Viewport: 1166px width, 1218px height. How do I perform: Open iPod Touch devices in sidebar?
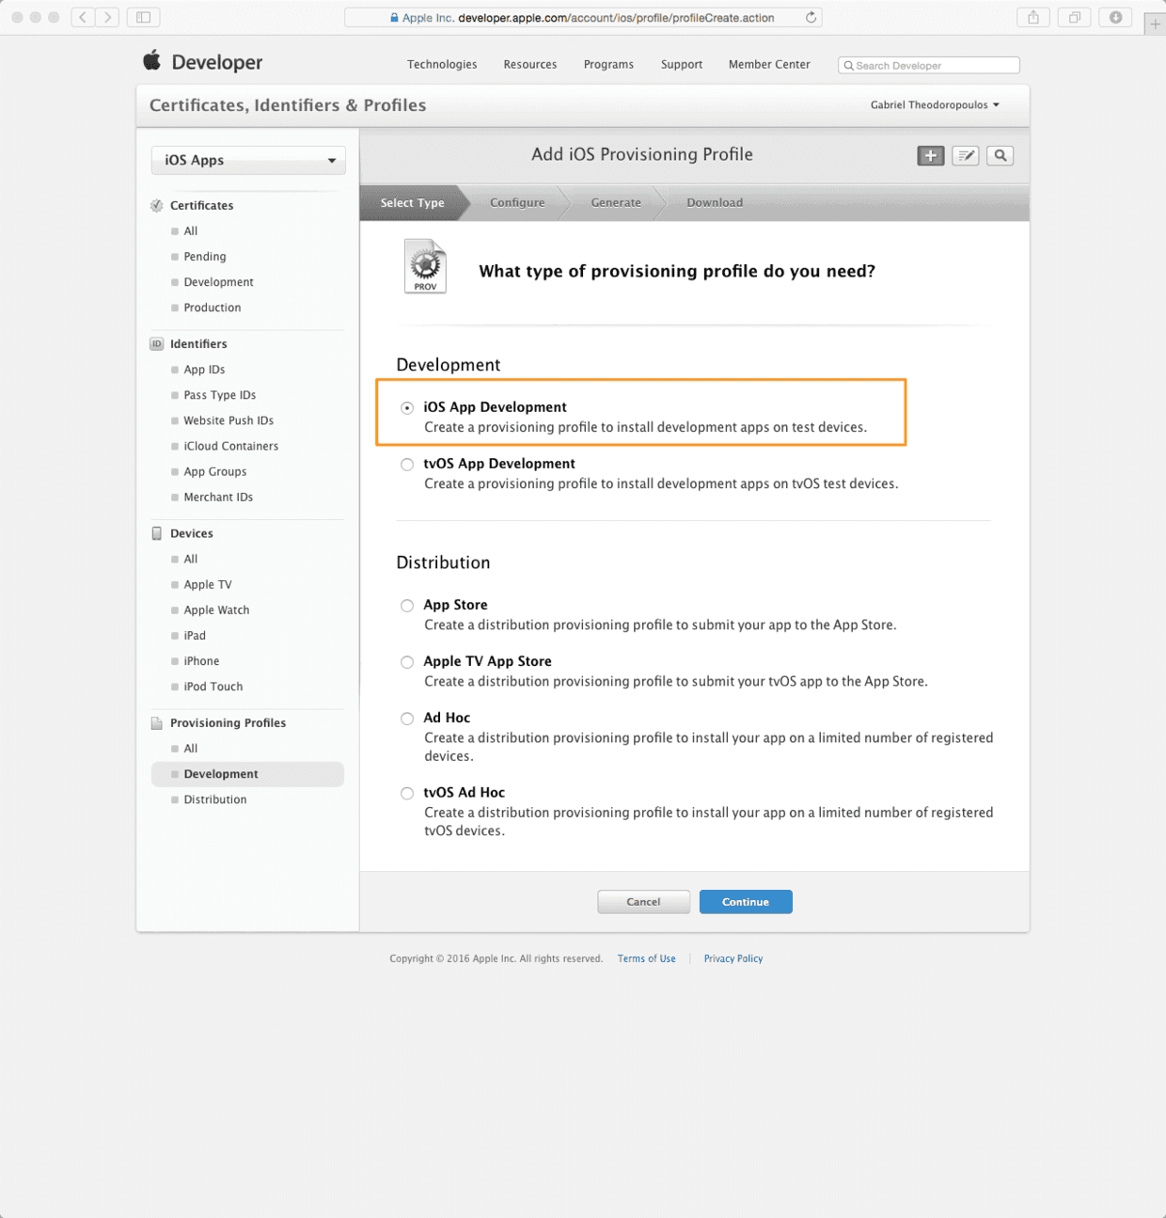pos(213,686)
